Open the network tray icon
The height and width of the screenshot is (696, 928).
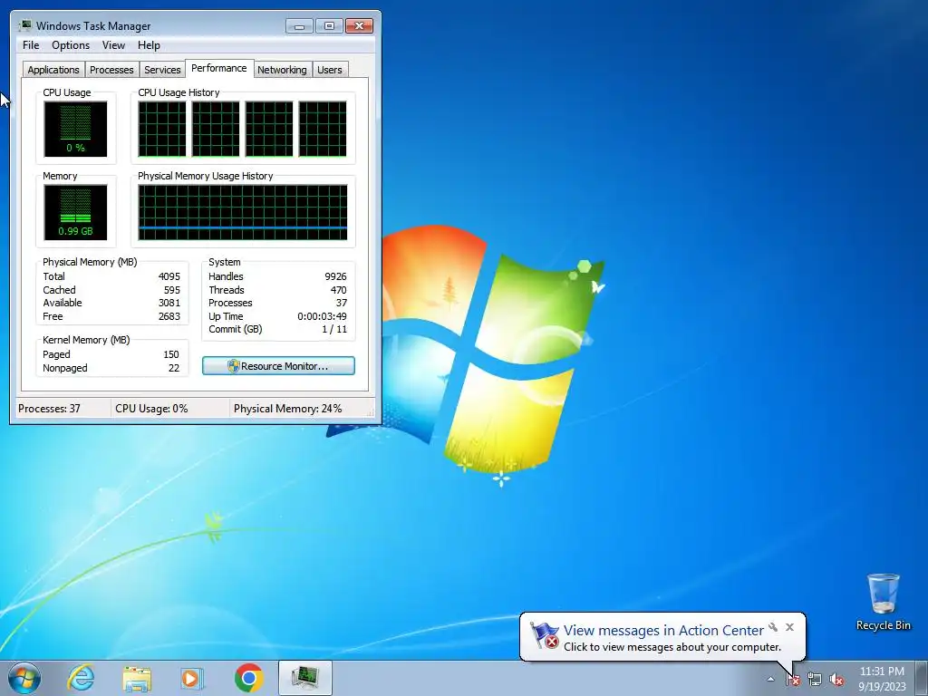[815, 680]
